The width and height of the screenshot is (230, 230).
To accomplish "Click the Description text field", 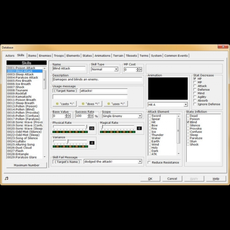I will (97, 80).
